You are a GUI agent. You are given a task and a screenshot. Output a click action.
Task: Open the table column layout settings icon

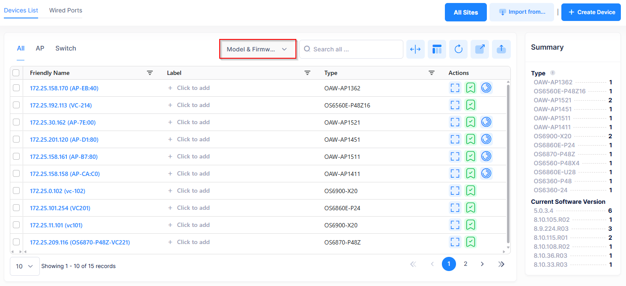click(437, 49)
